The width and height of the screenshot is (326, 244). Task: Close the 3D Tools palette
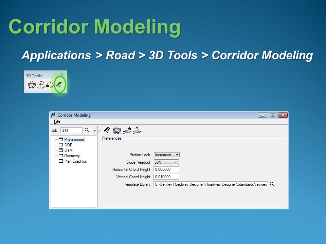[x=62, y=76]
